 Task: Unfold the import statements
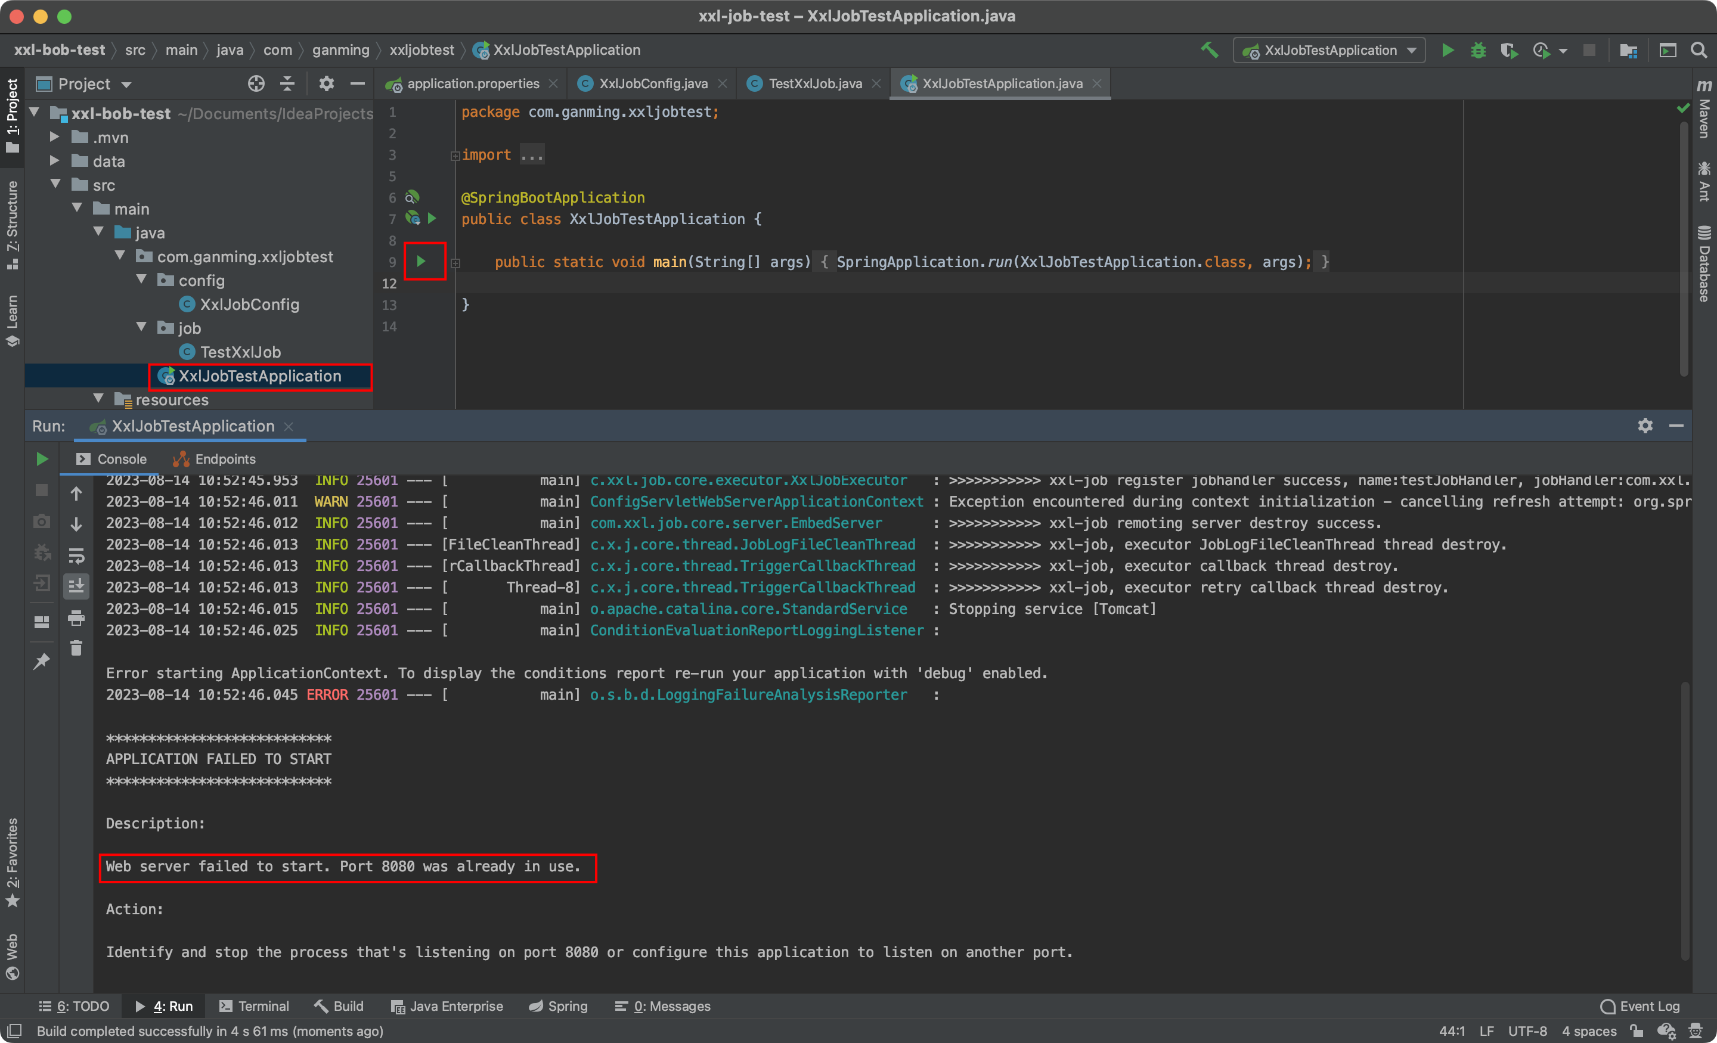[x=455, y=156]
